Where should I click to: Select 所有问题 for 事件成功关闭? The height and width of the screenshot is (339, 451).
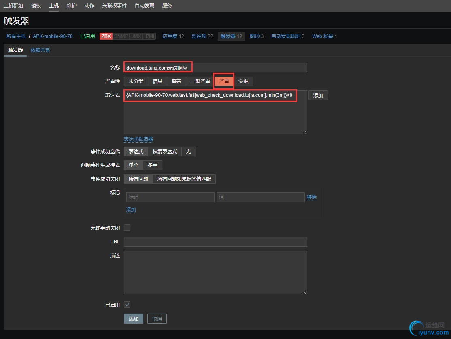[138, 179]
